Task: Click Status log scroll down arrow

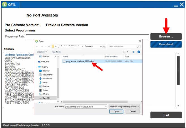Action: [x=178, y=105]
